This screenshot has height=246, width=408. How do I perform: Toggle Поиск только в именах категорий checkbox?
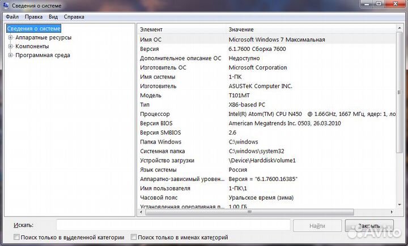click(x=134, y=237)
